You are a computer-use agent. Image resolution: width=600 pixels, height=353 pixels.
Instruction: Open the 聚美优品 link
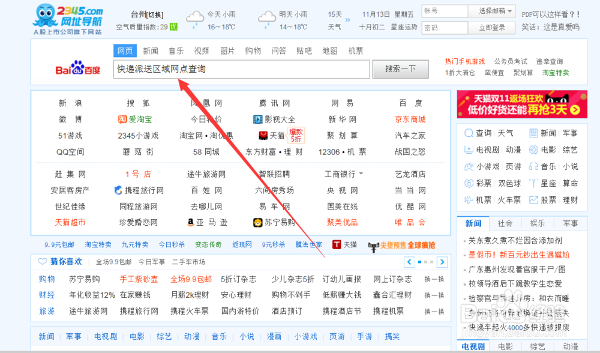[x=342, y=223]
